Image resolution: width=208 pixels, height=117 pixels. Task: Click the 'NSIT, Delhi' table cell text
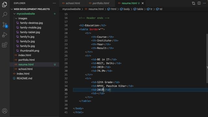coord(105,63)
